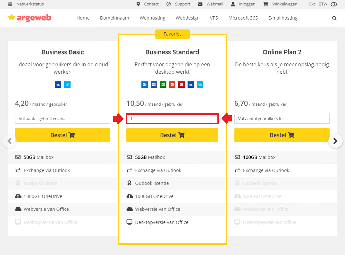
Task: Click the Skype icon in Business Standard
Action: 200,85
